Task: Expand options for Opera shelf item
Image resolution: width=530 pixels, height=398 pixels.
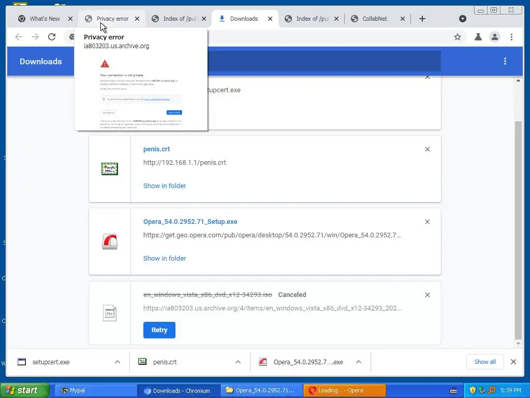Action: (x=359, y=362)
